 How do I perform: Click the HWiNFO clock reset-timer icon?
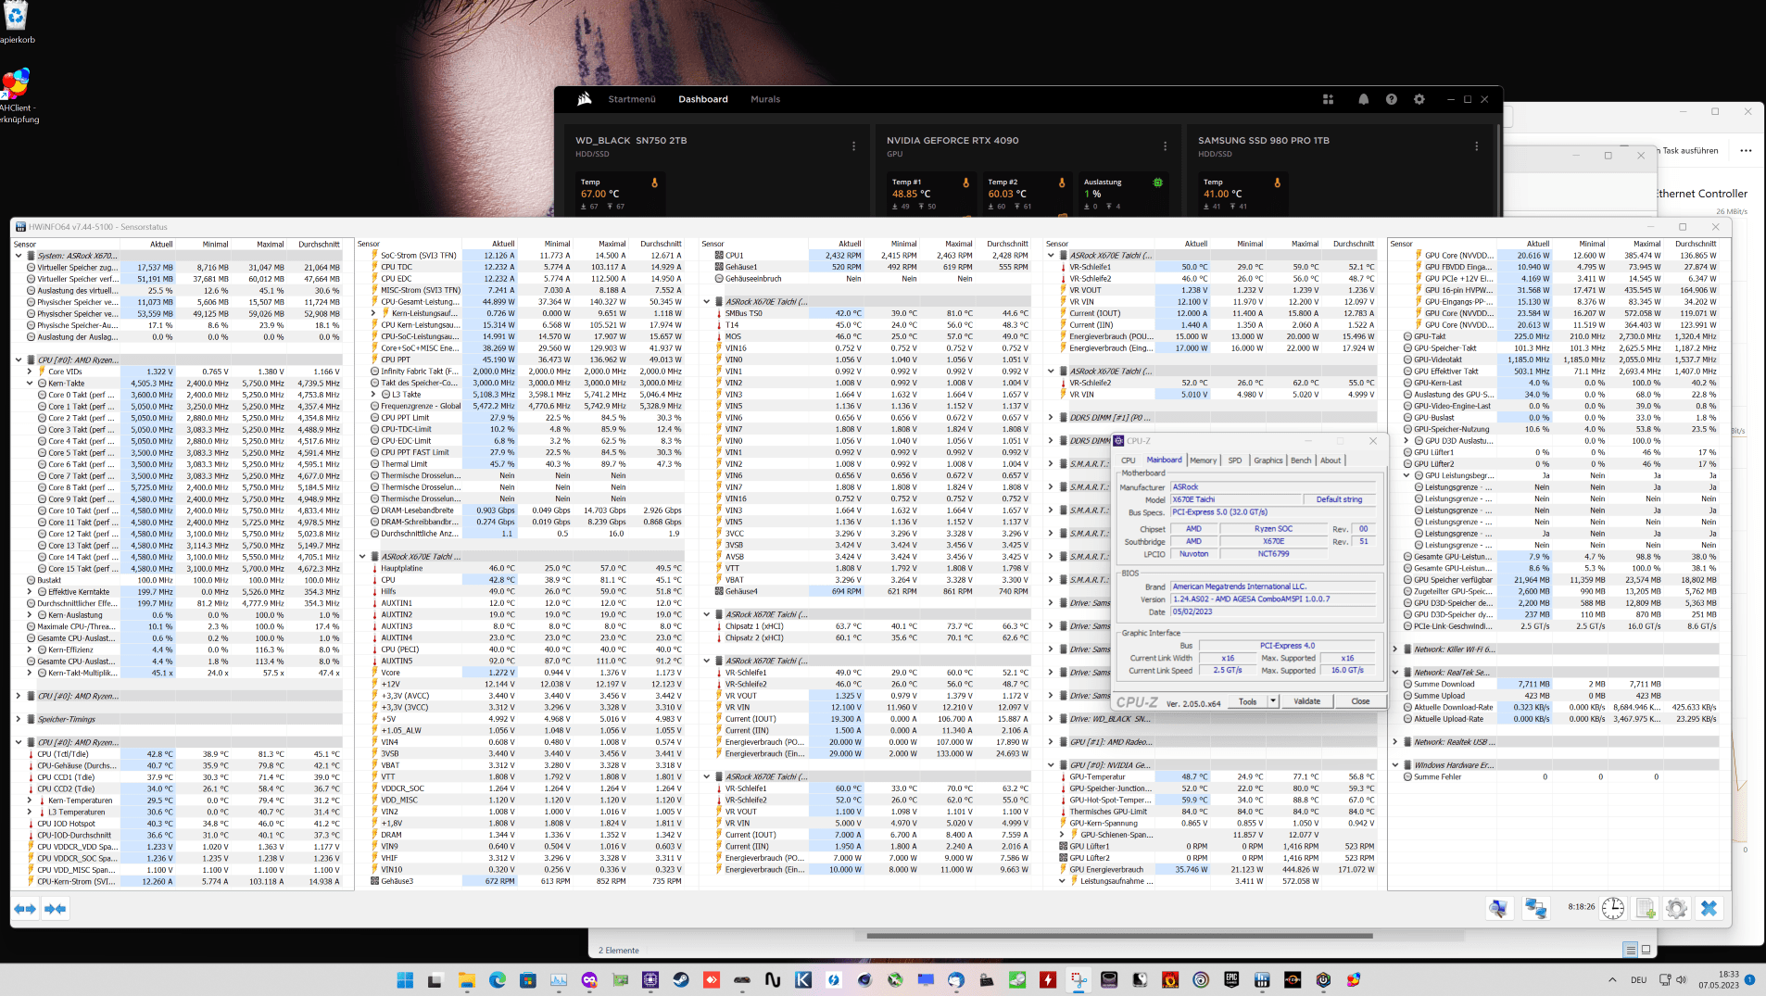[x=1613, y=909]
